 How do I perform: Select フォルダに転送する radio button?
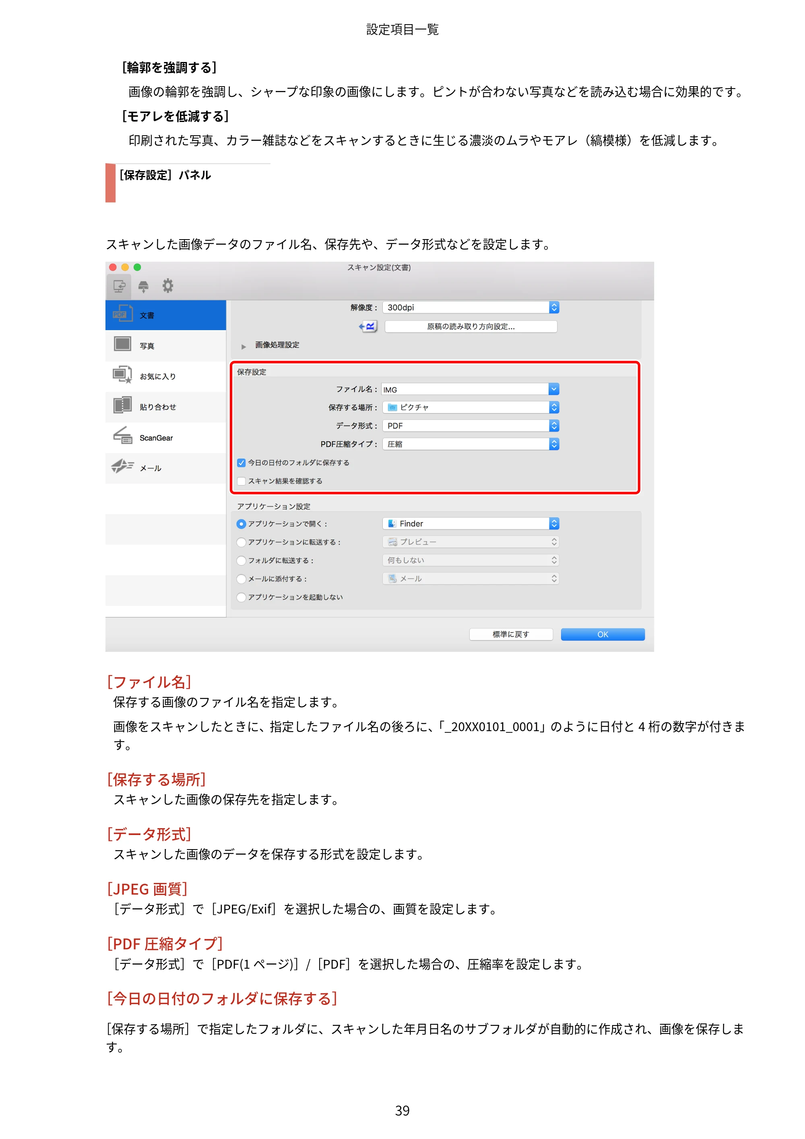(242, 560)
